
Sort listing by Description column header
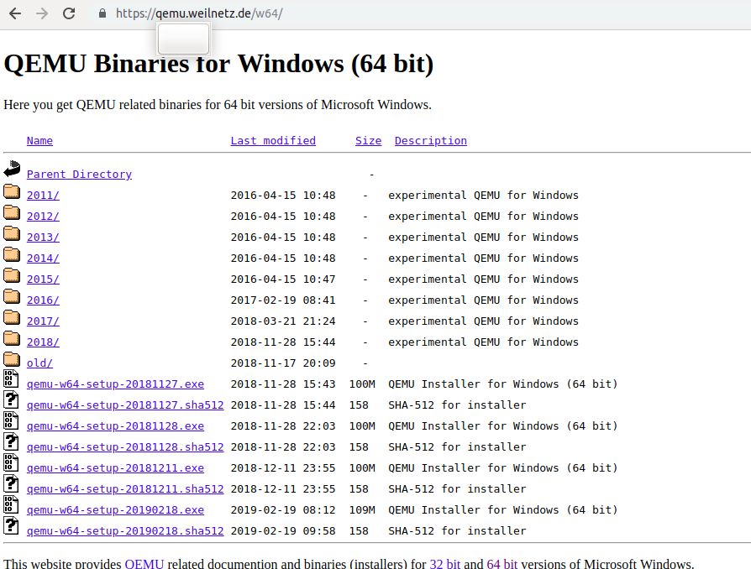(x=430, y=141)
